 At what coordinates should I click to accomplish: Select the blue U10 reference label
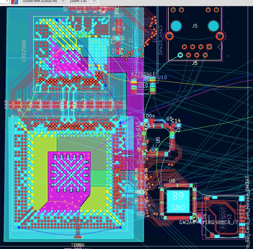click(162, 78)
